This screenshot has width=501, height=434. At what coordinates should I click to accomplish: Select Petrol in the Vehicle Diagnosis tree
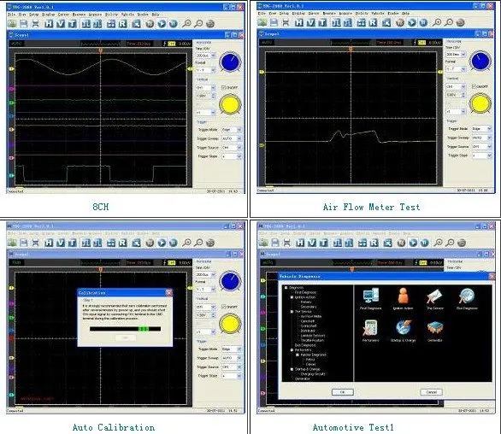[310, 360]
